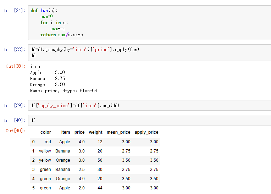Click the Banana 2.75 output line

[48, 79]
